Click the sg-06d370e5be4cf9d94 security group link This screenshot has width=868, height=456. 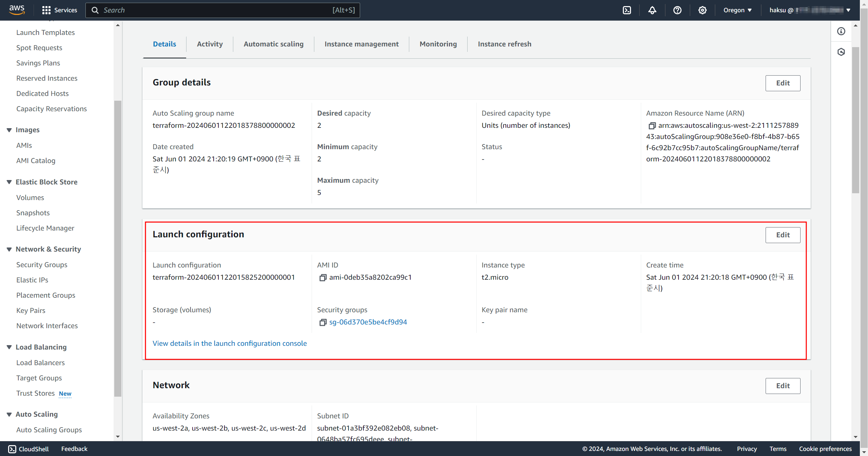click(368, 322)
